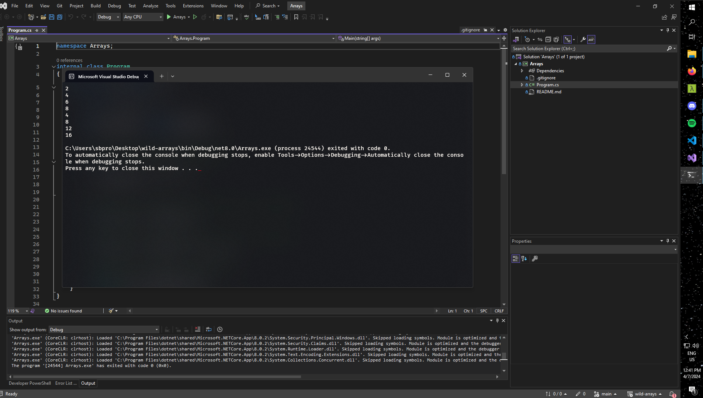Switch to the Error List tab
This screenshot has height=398, width=703.
[x=66, y=383]
